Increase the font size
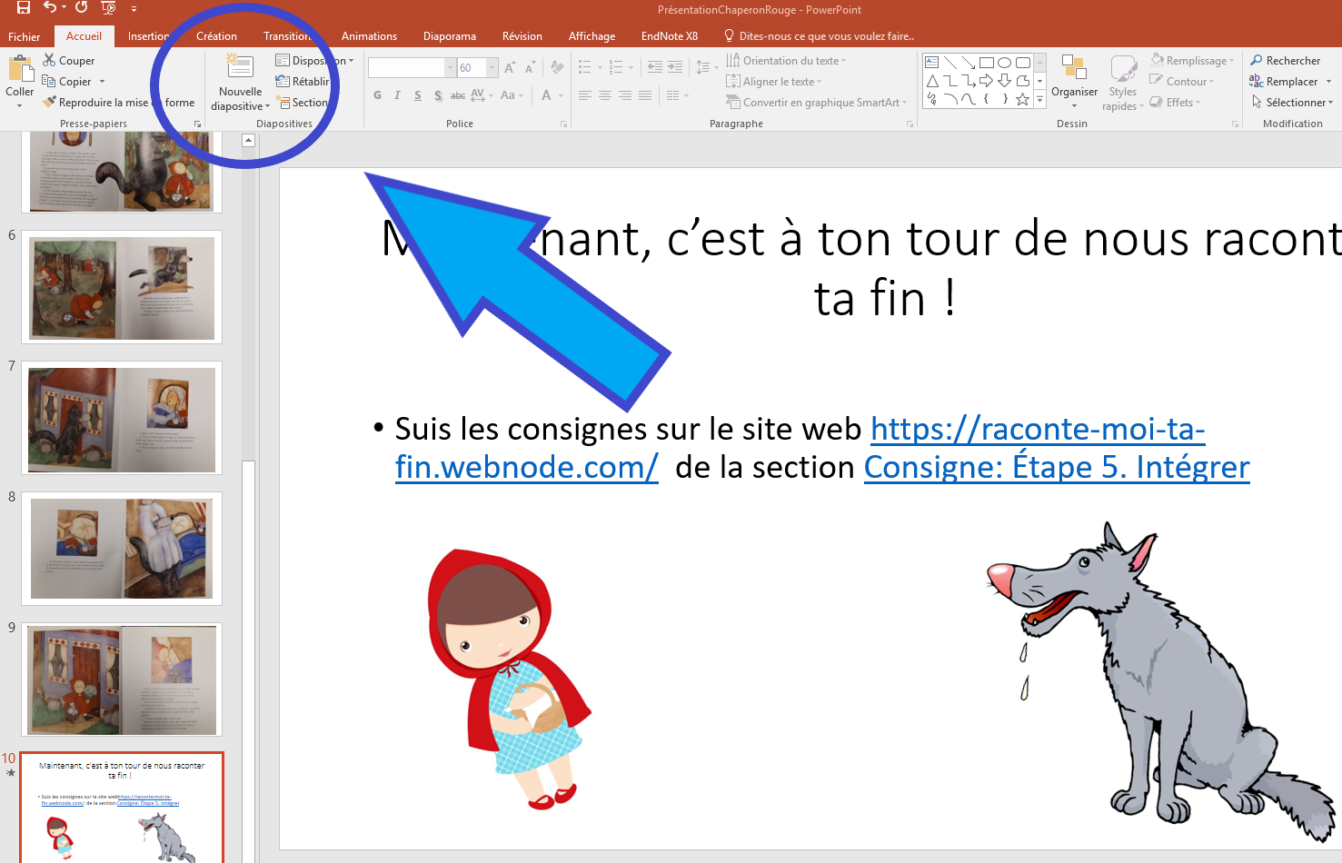 click(510, 68)
